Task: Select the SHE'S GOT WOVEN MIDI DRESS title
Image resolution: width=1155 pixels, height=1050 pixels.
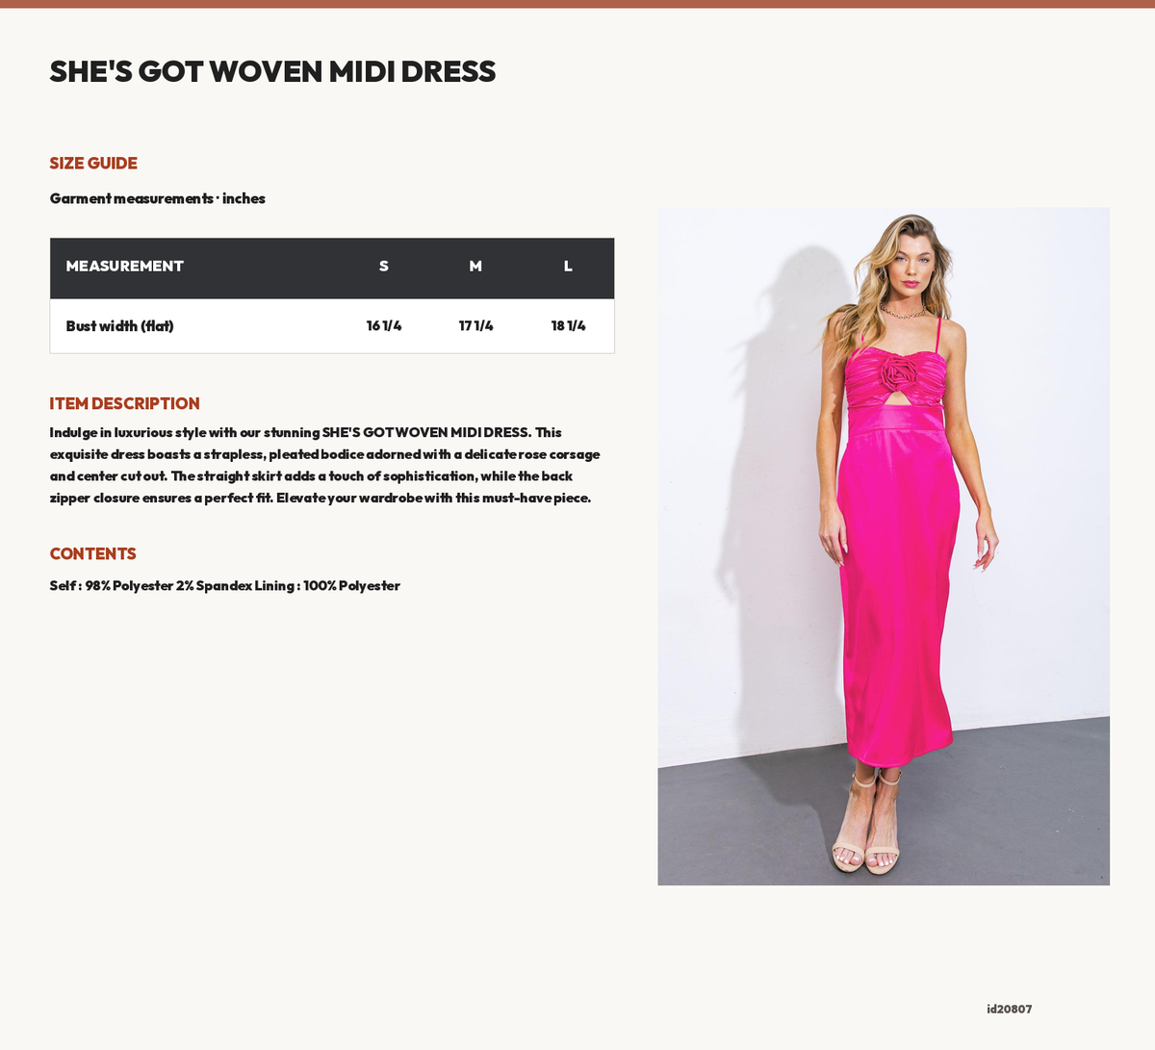Action: tap(272, 71)
